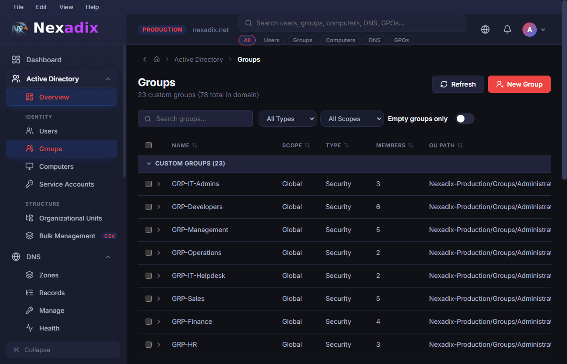Select the DNS search filter pill
Image resolution: width=567 pixels, height=364 pixels.
click(x=374, y=40)
